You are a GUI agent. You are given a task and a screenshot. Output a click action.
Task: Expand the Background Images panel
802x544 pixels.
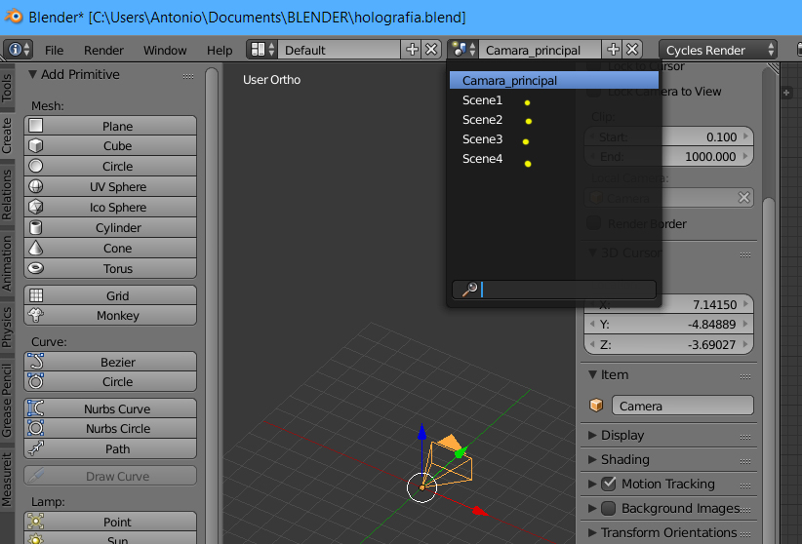(x=593, y=508)
